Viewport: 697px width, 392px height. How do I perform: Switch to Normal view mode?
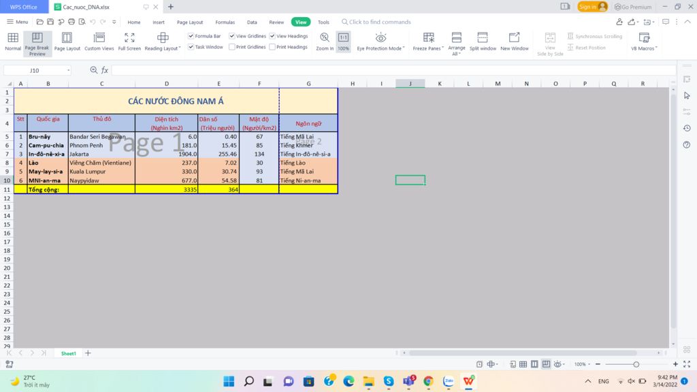tap(13, 42)
